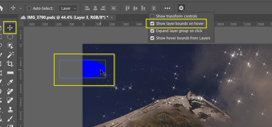The width and height of the screenshot is (272, 127).
Task: Select the Elliptical Marquee tool
Action: point(10,37)
